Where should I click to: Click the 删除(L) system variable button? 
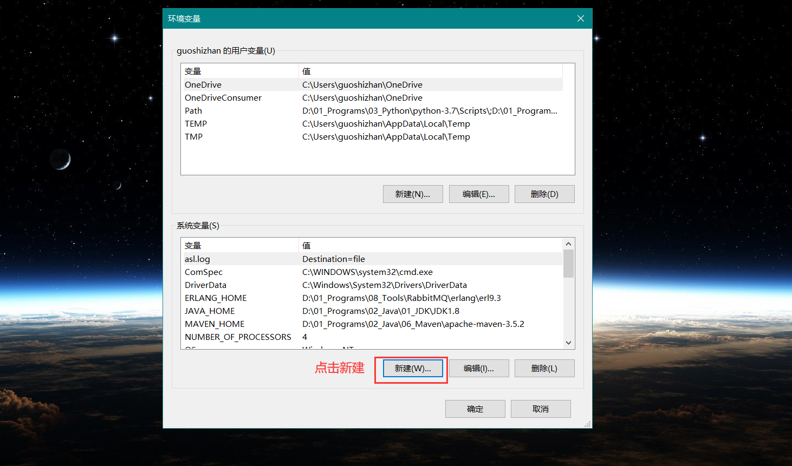click(x=544, y=369)
